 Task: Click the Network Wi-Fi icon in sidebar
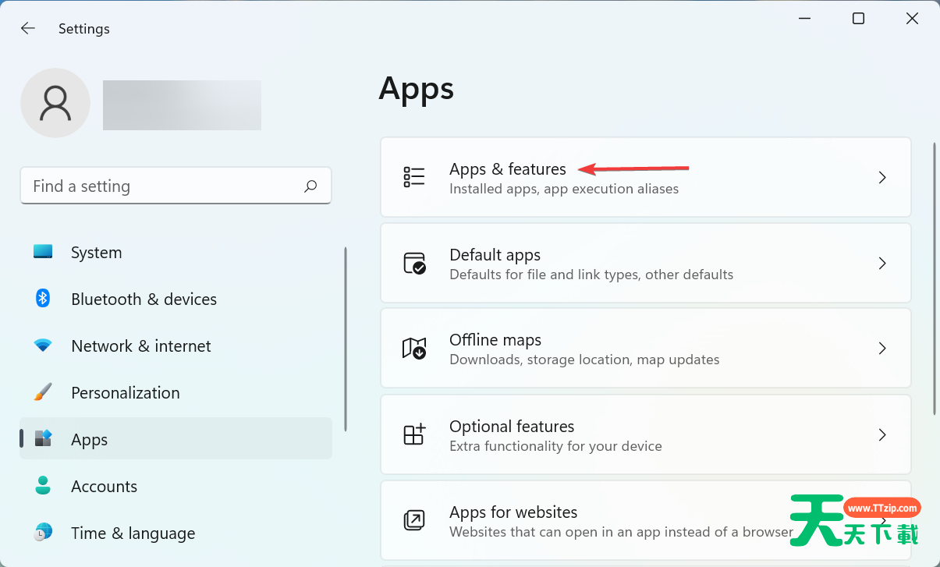(x=43, y=346)
